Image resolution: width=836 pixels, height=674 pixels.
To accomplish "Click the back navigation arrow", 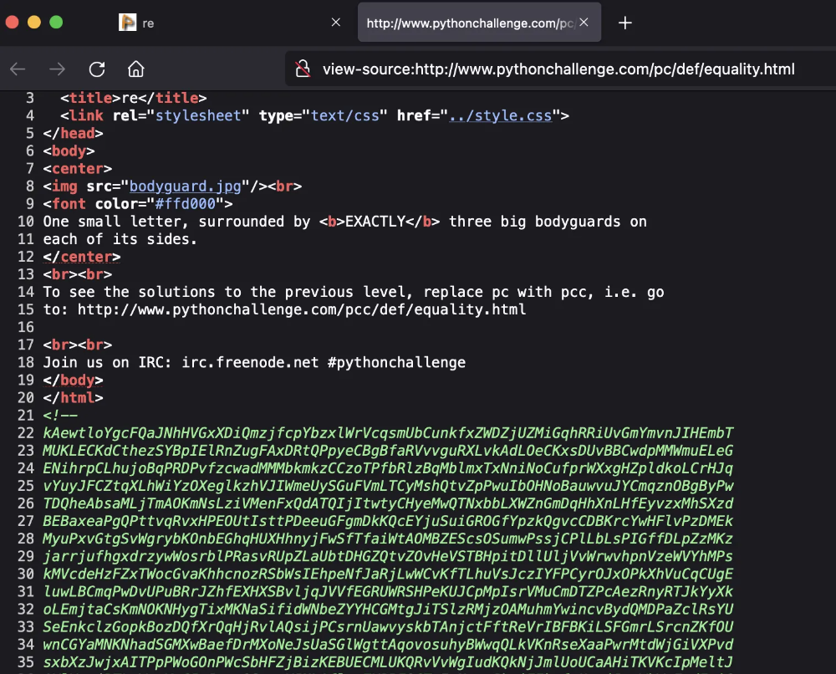I will coord(18,69).
